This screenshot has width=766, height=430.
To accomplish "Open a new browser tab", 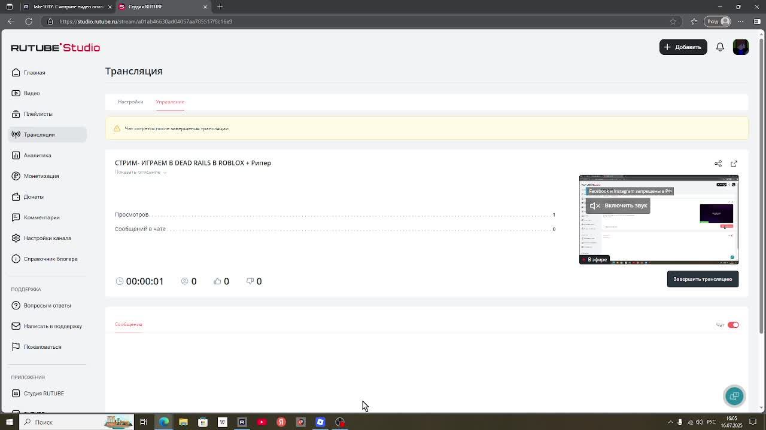I will (x=220, y=7).
